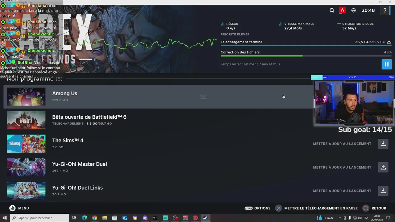395x222 pixels.
Task: Click the Correction des fichiers progress bar
Action: (306, 56)
